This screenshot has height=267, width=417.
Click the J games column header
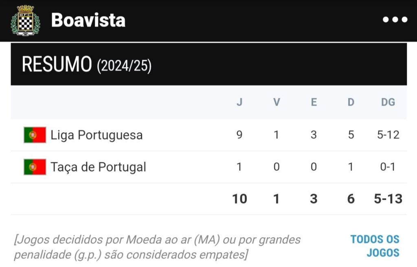239,102
